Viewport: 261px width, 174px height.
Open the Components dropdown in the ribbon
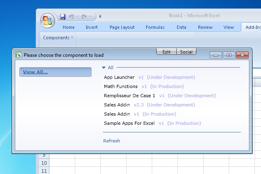point(58,38)
